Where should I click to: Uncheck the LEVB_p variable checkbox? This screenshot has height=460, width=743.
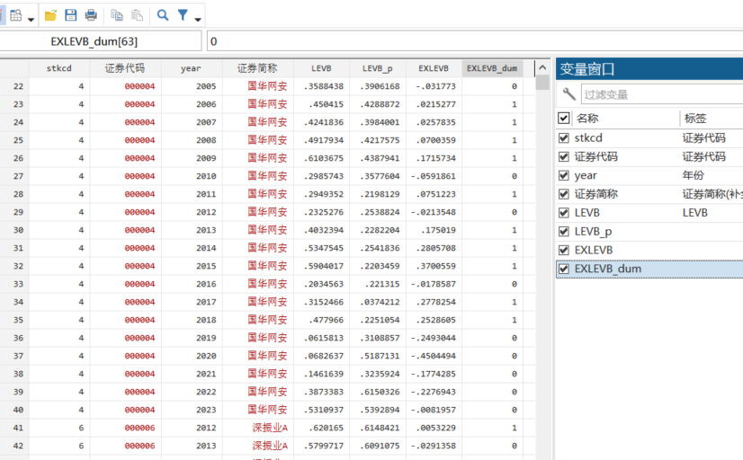click(x=564, y=232)
